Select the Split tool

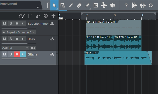pyautogui.click(x=71, y=5)
